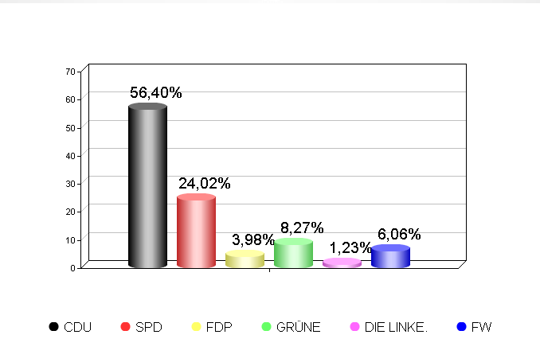Click the GRÜNE legend text
Screen dimensions: 540x358
298,327
